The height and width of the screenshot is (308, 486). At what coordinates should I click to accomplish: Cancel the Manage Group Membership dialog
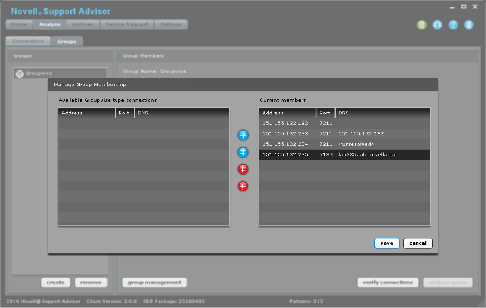tap(418, 243)
